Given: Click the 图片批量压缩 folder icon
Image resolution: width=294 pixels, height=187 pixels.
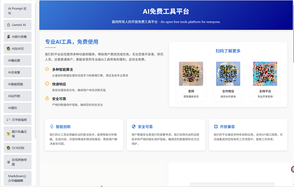Looking at the screenshot, I should [x=8, y=134].
